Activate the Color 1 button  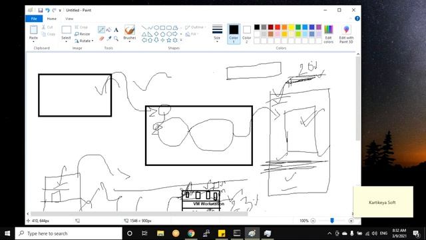(234, 34)
